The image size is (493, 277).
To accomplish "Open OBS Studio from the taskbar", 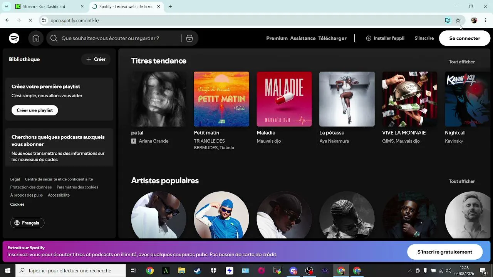I will pyautogui.click(x=309, y=270).
